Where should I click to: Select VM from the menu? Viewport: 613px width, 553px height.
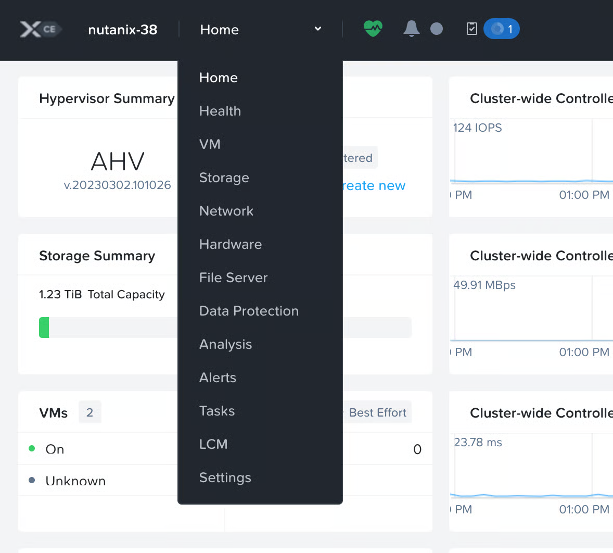(210, 144)
